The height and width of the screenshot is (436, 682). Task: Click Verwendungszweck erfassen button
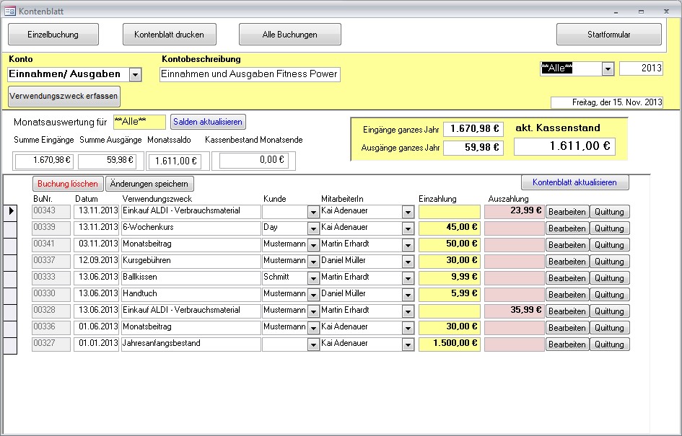coord(64,95)
